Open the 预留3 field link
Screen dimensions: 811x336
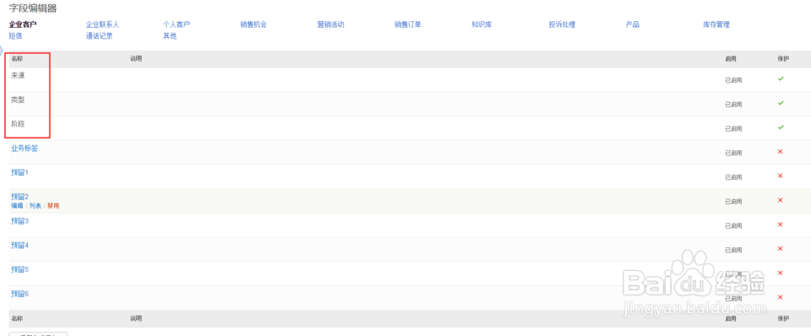19,220
